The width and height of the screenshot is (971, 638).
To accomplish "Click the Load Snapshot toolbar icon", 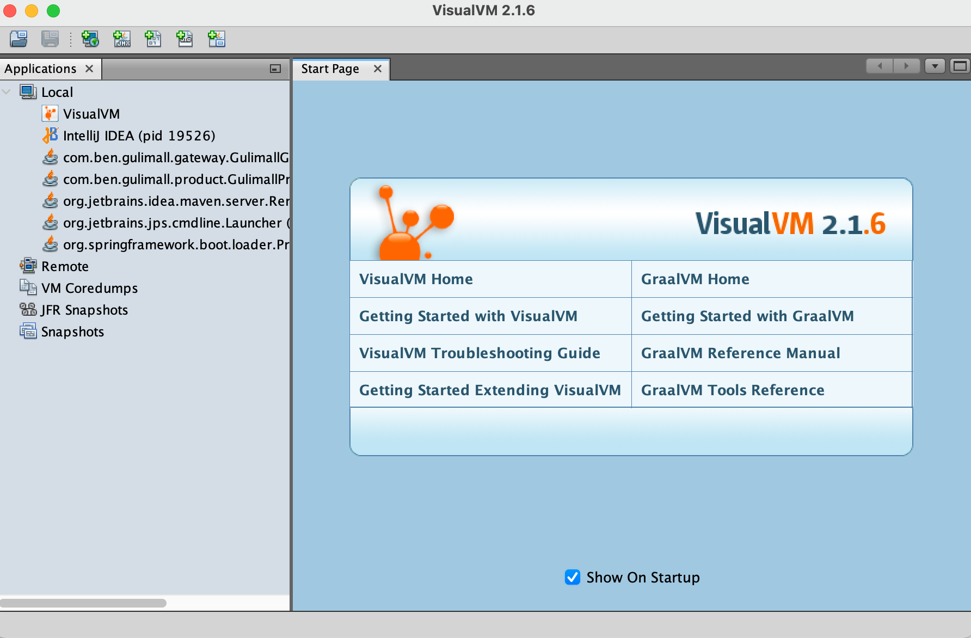I will click(19, 39).
